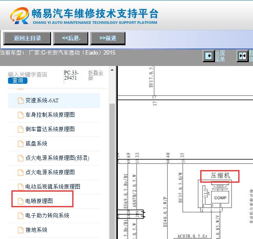Click the document icon beside 车身控制系统原理图

[x=21, y=115]
